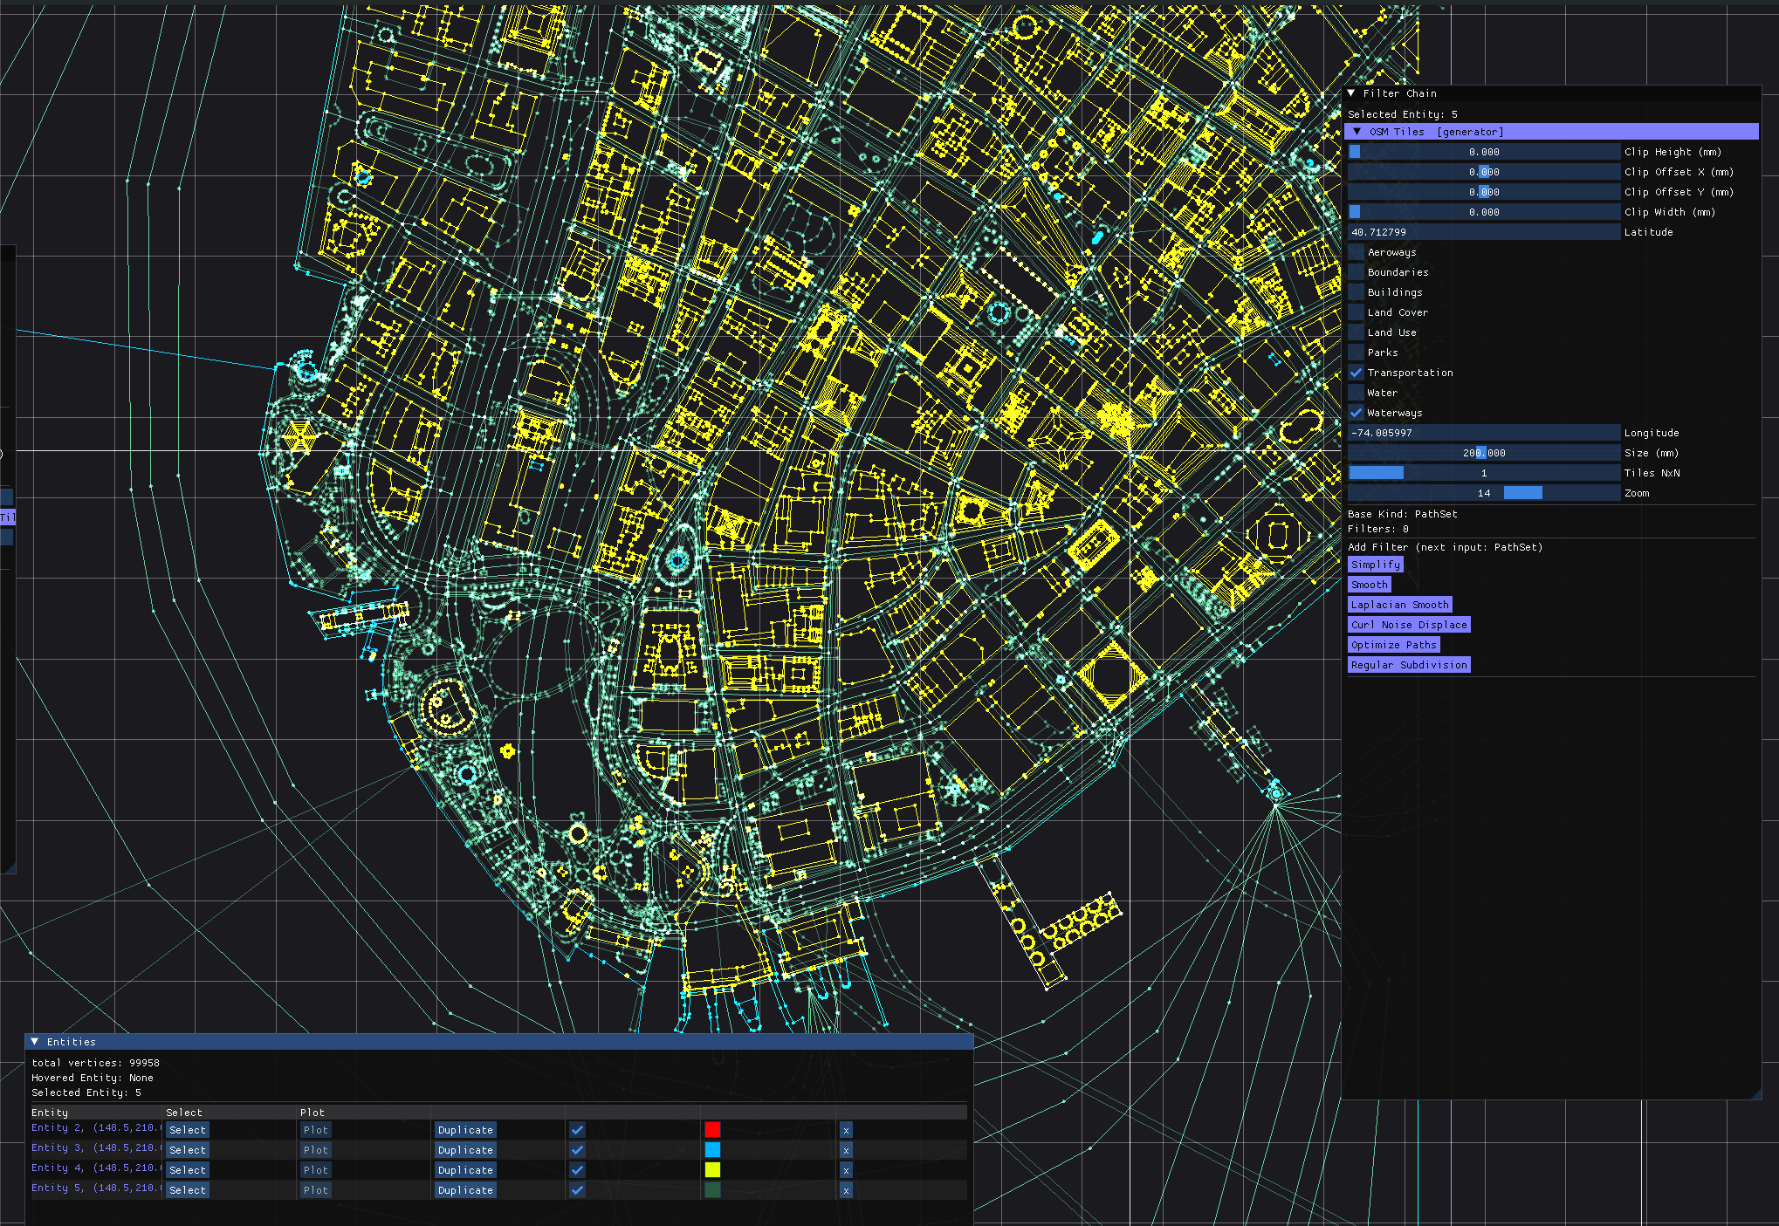Toggle visibility checkbox for Entity 3
The image size is (1779, 1226).
coord(577,1150)
